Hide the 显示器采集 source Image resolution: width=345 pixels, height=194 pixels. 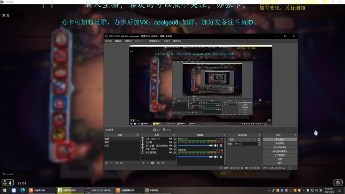pyautogui.click(x=170, y=152)
